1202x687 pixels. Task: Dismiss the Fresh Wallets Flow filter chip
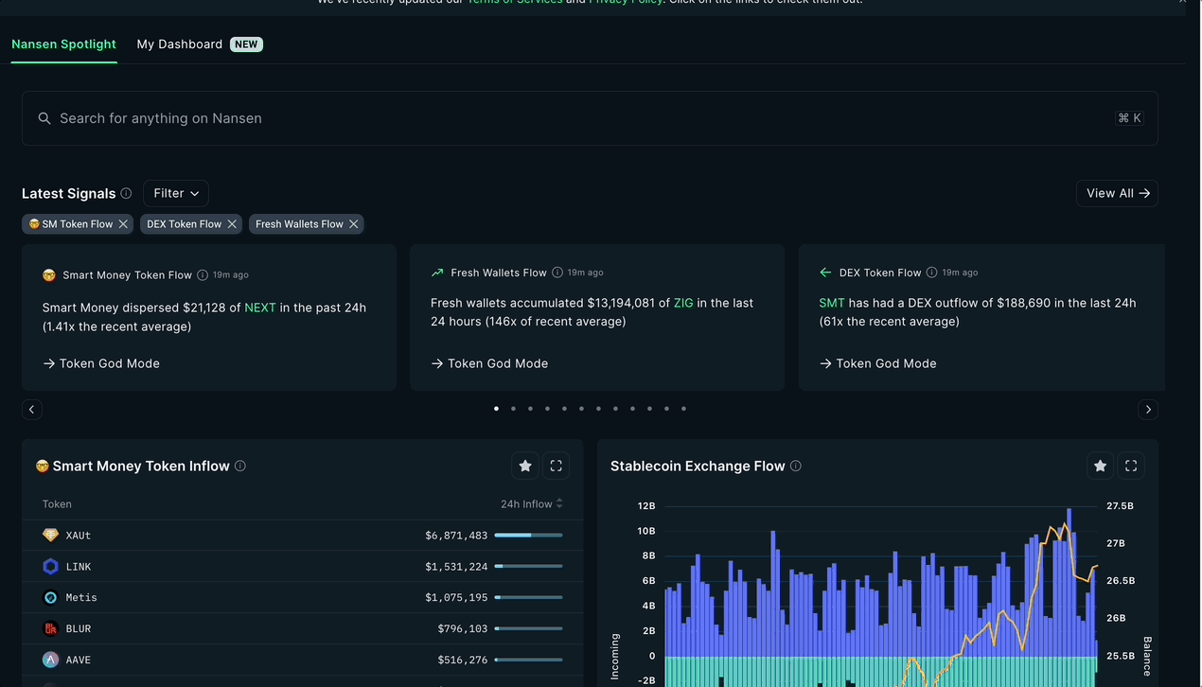(x=354, y=223)
